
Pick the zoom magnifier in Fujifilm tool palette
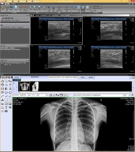tap(6, 85)
